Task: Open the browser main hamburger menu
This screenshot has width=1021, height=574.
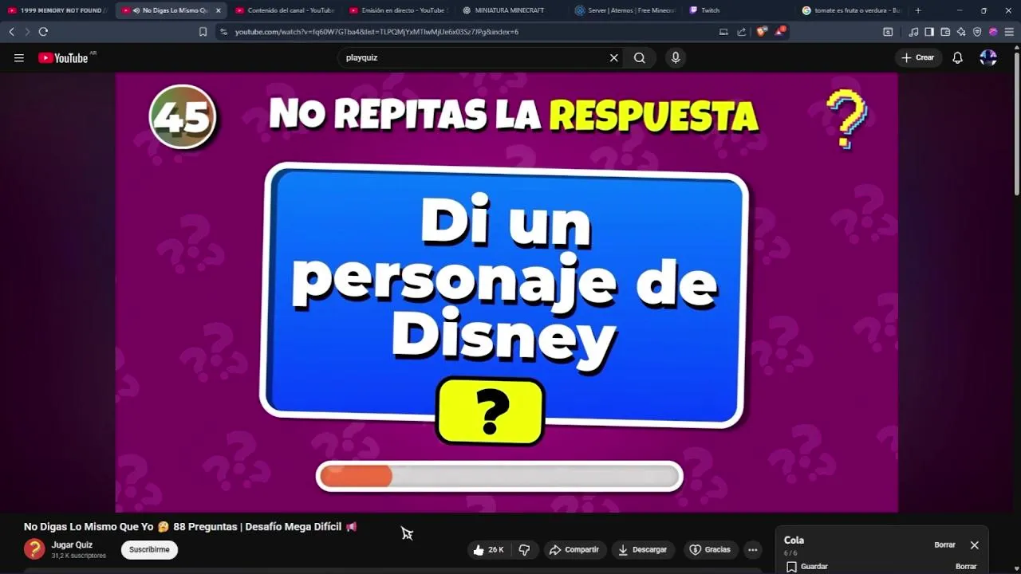Action: point(1009,32)
